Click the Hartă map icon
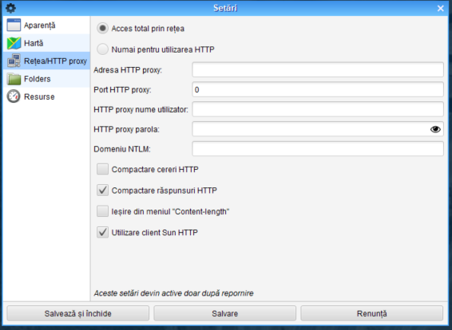This screenshot has height=330, width=452. pyautogui.click(x=14, y=43)
